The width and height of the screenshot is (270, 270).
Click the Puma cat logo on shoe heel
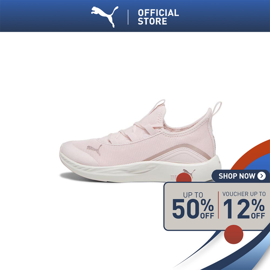(x=189, y=172)
